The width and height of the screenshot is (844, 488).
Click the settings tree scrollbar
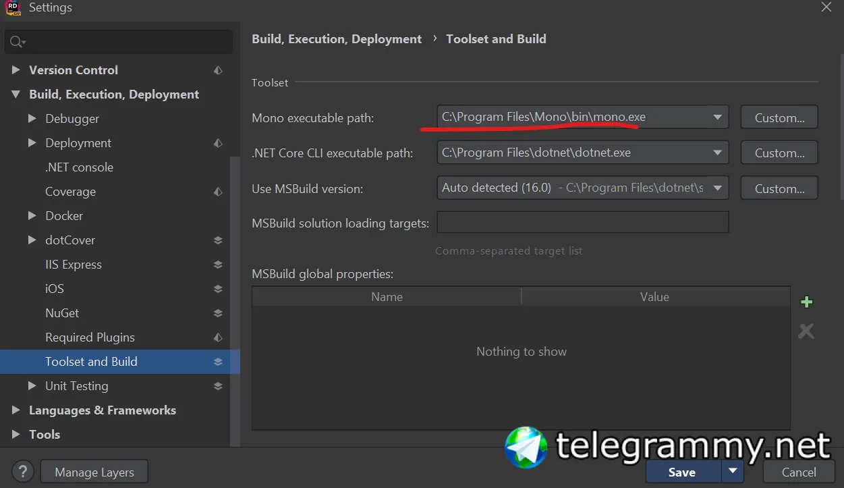235,301
